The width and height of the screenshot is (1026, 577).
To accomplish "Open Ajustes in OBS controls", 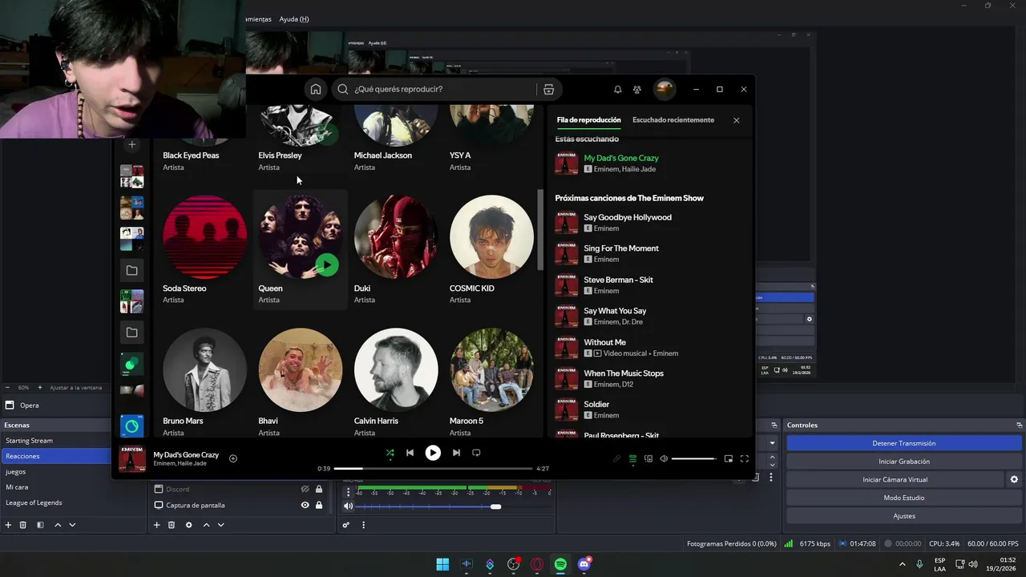I will 903,516.
